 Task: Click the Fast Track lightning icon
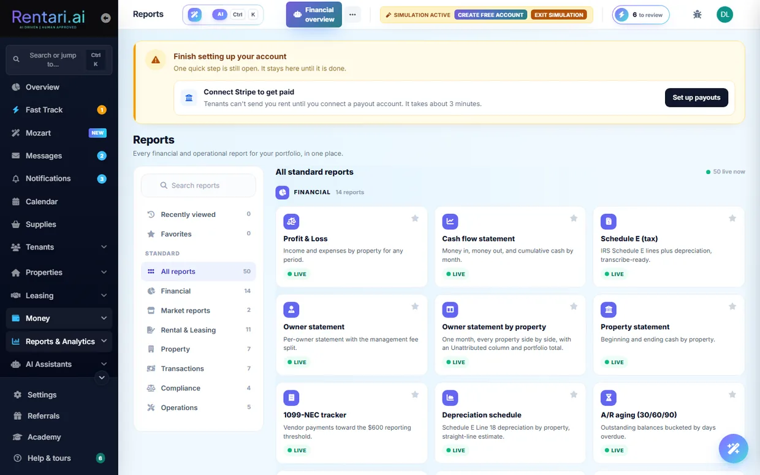click(x=16, y=110)
